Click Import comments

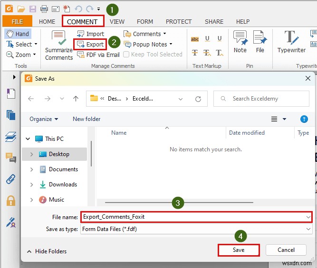(91, 34)
